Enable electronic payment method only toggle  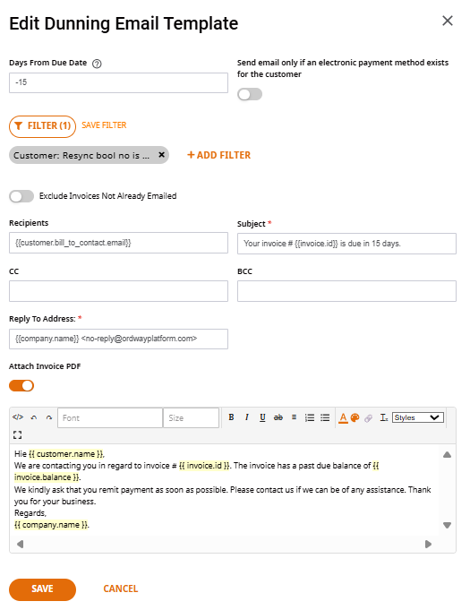(x=250, y=94)
